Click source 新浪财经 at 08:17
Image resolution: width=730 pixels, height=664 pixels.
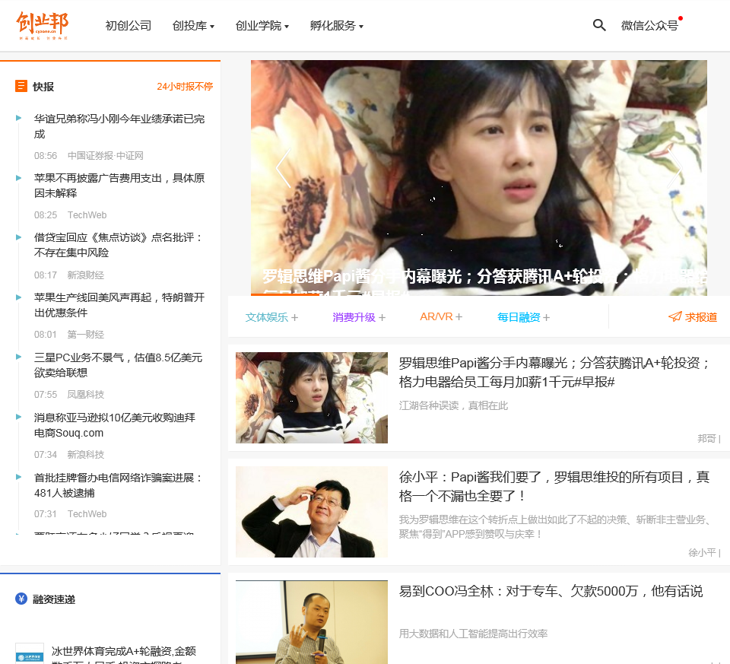coord(86,275)
